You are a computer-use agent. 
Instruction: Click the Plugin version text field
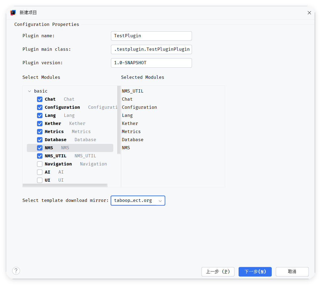point(151,63)
